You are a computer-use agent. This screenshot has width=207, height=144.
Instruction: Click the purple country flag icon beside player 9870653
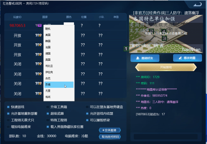[x=38, y=25]
